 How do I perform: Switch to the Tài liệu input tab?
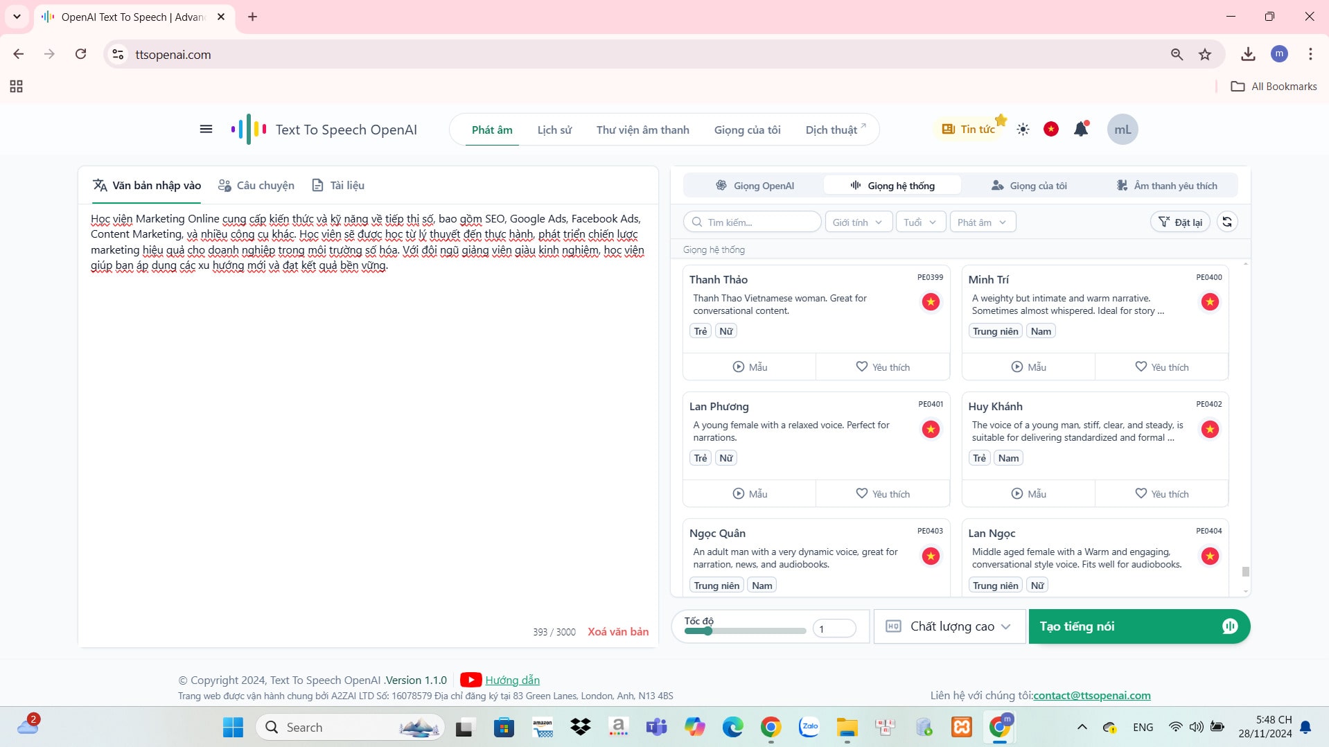[338, 185]
